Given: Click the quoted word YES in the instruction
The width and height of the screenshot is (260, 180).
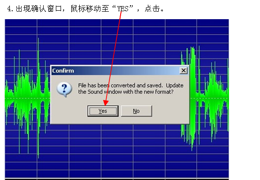Looking at the screenshot, I should (x=123, y=8).
